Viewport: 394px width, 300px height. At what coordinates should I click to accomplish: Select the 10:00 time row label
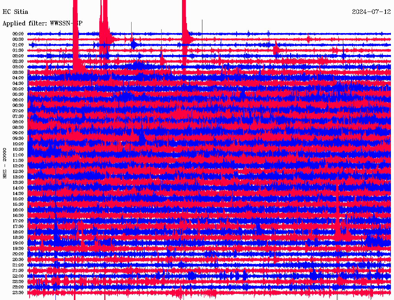pyautogui.click(x=18, y=144)
